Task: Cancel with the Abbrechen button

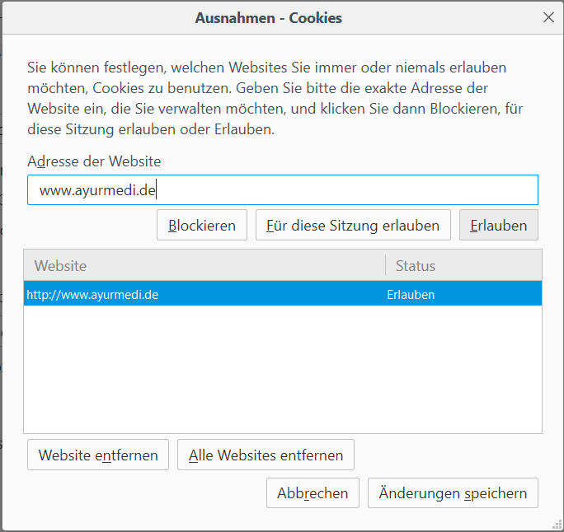Action: pos(313,493)
